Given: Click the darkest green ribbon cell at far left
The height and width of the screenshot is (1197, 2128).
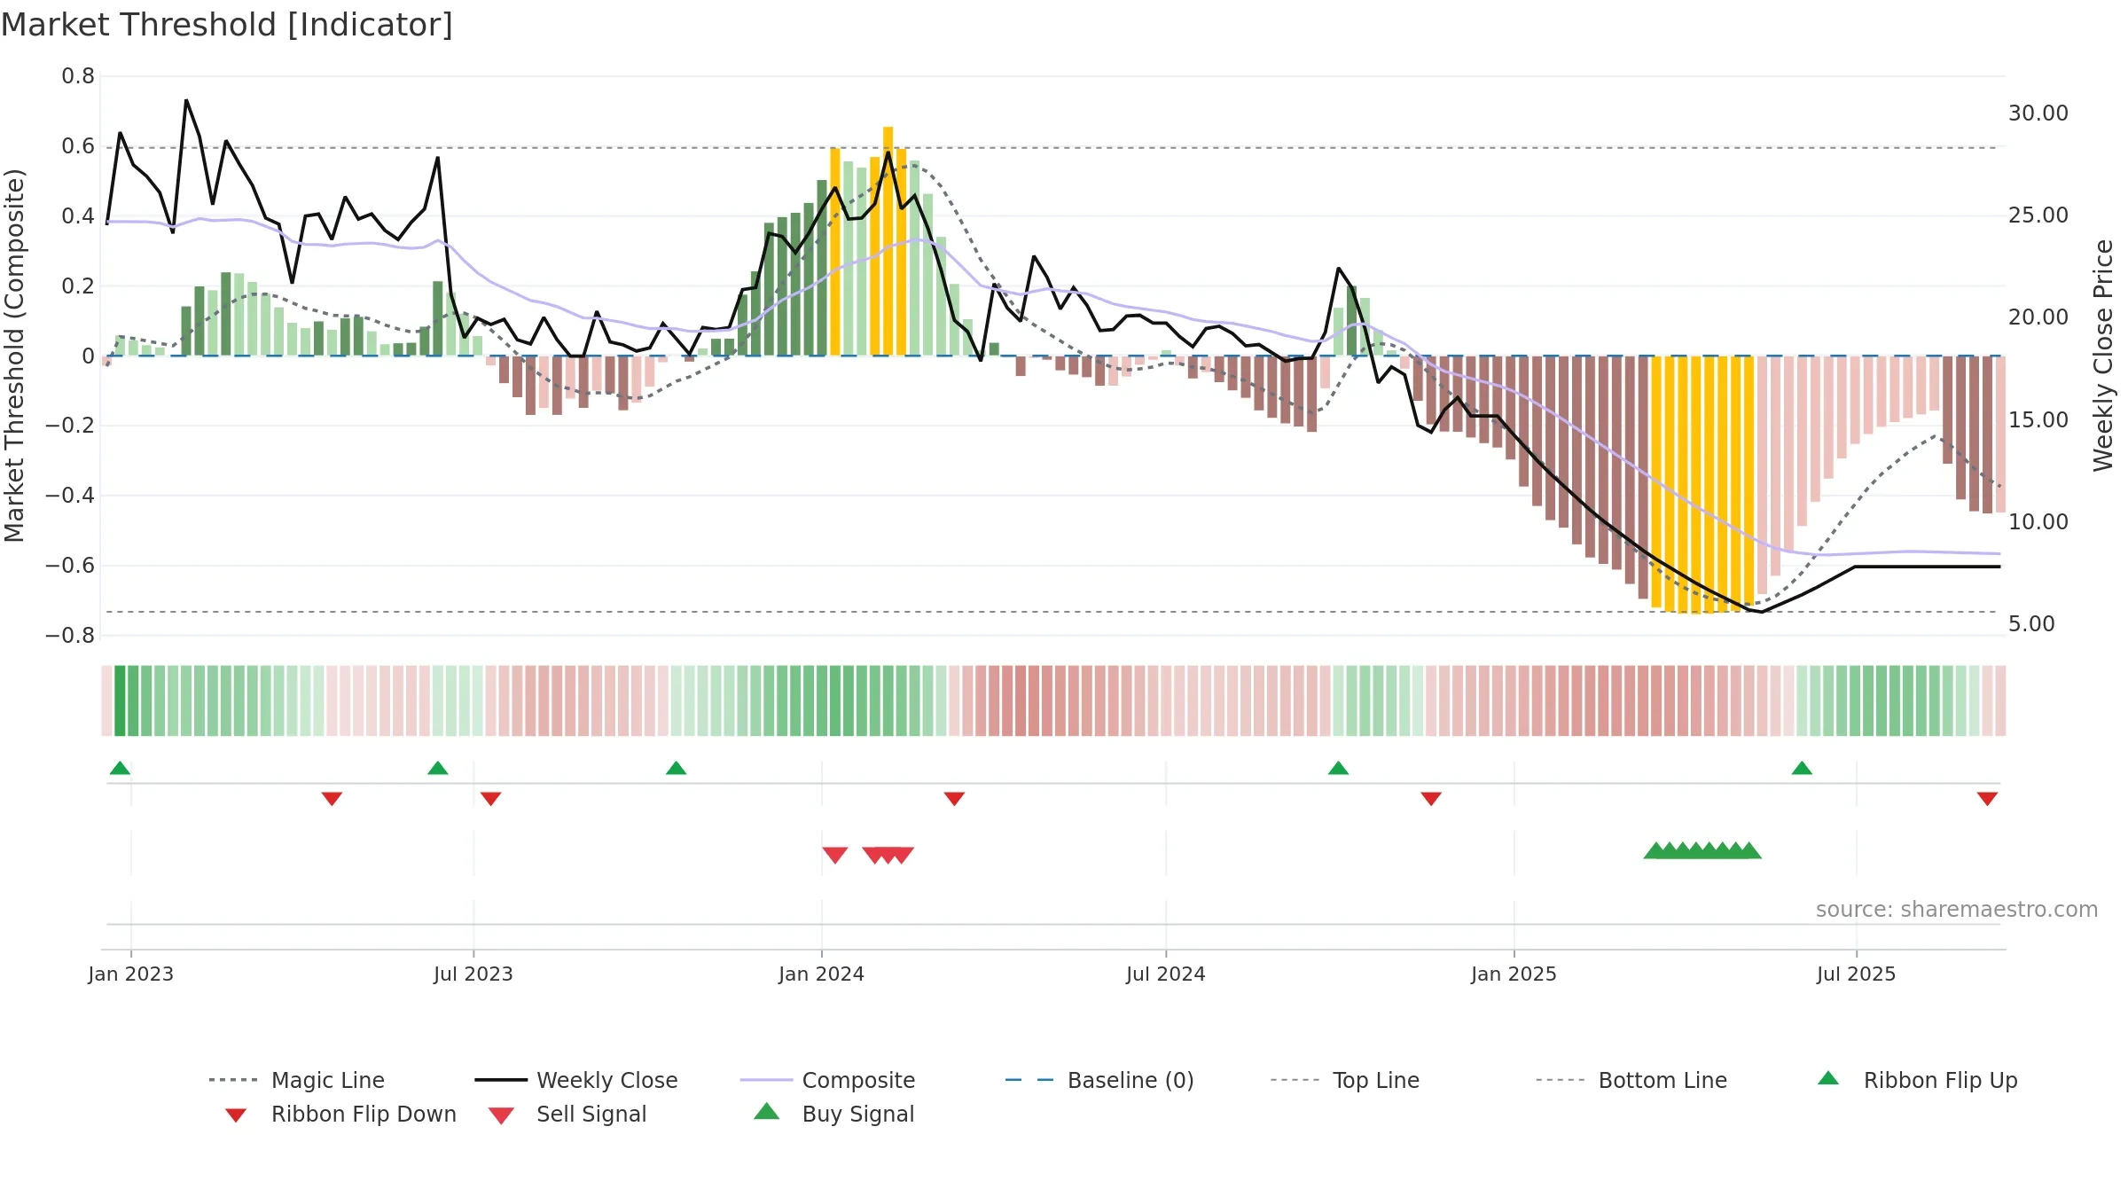Looking at the screenshot, I should (x=120, y=700).
